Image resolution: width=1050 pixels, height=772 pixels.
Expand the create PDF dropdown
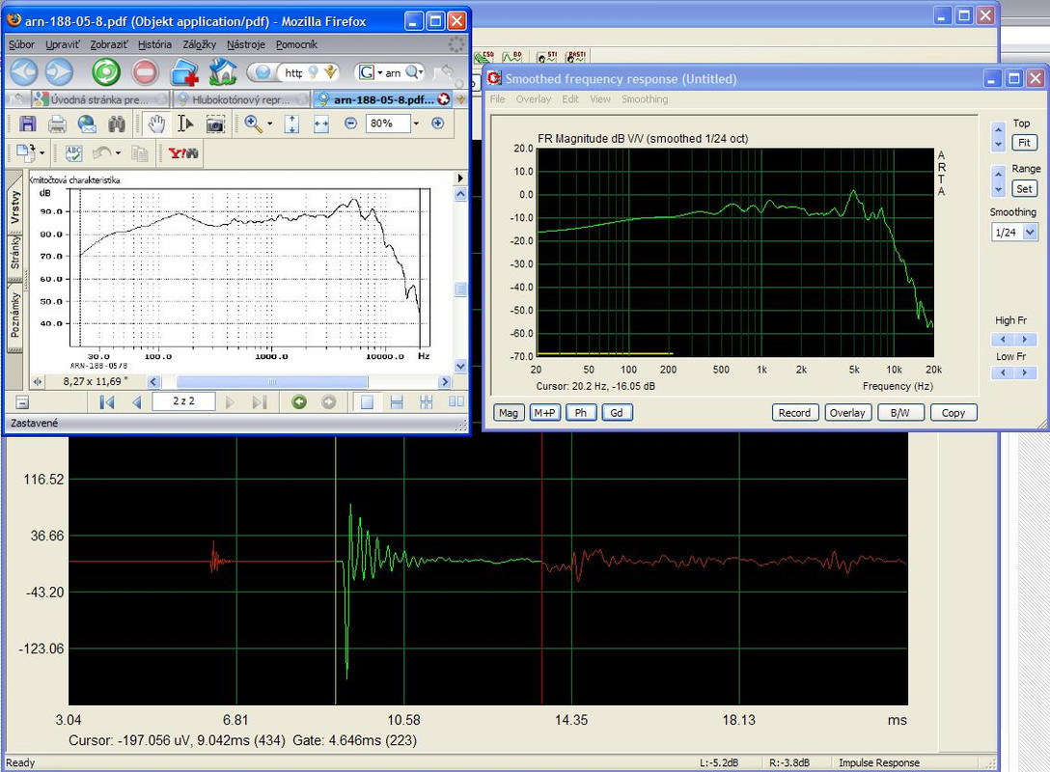tap(42, 153)
